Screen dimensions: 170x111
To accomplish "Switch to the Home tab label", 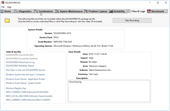I will click(7, 11).
